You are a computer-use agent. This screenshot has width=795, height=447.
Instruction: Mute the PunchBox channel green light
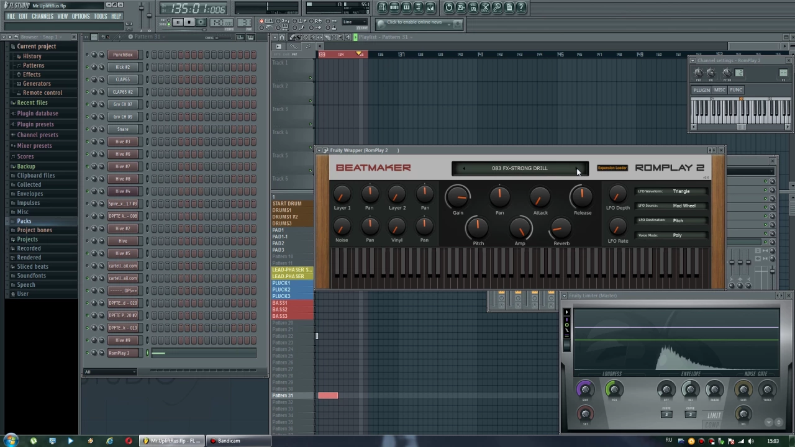click(x=87, y=55)
